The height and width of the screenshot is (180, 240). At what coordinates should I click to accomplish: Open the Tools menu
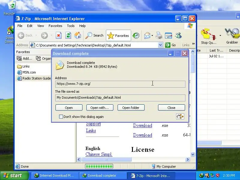pos(71,26)
